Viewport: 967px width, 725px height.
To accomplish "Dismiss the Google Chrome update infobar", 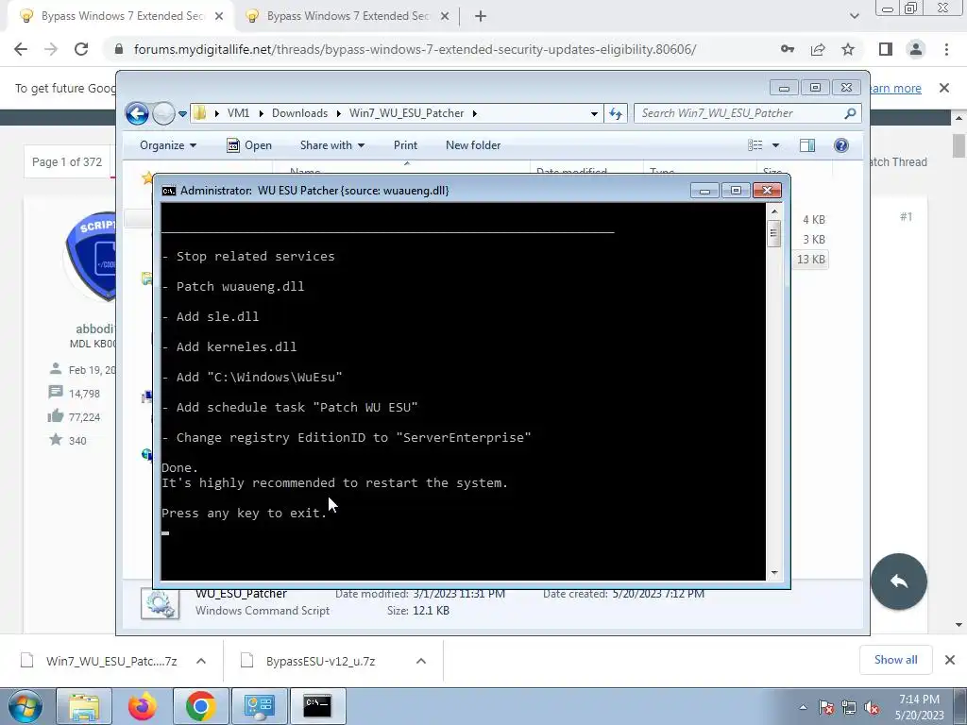I will click(x=944, y=88).
